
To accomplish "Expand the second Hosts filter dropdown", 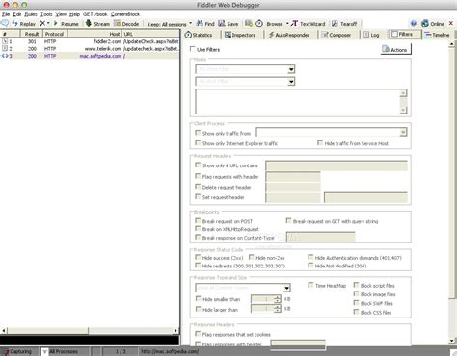I will pyautogui.click(x=291, y=82).
